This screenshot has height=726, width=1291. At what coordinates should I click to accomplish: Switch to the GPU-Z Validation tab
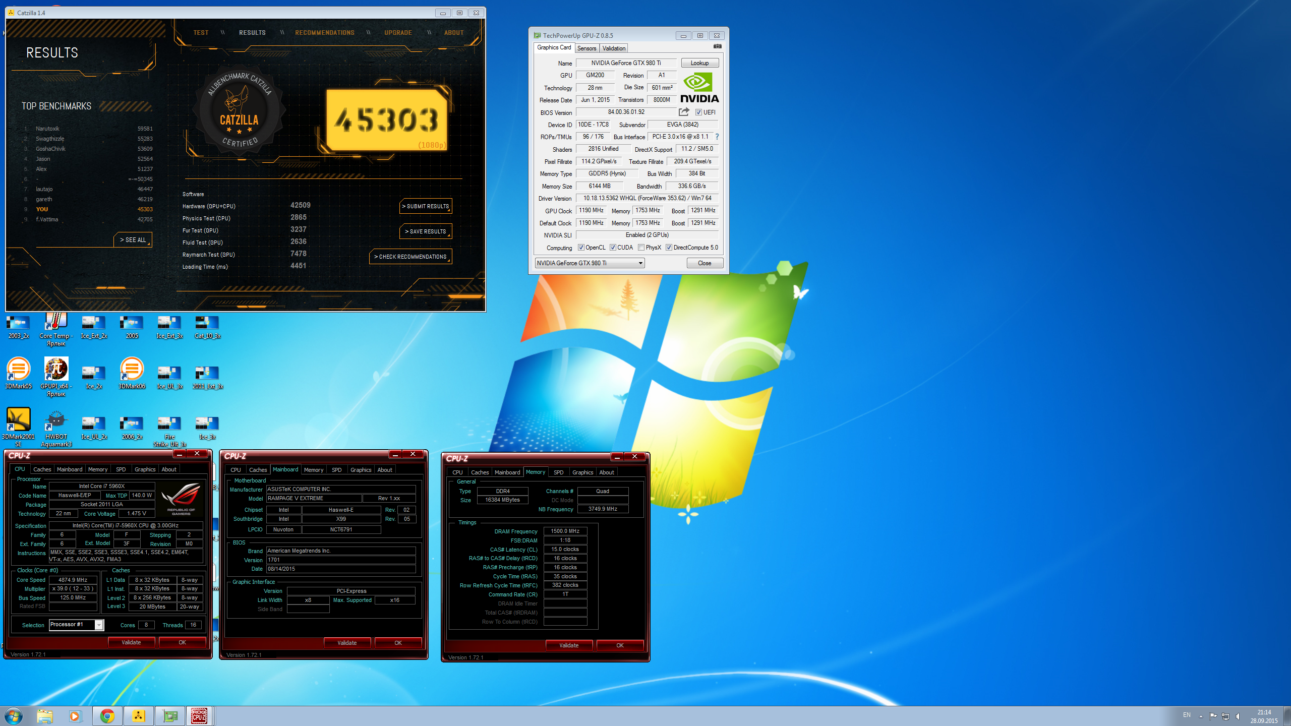click(614, 48)
